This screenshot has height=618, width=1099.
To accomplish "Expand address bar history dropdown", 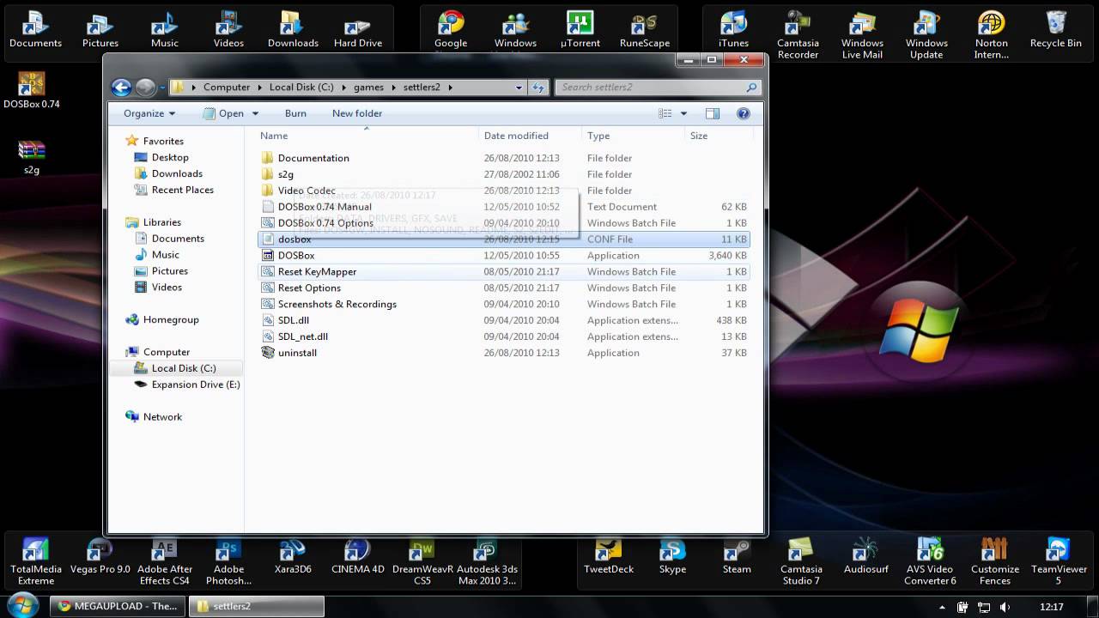I will (519, 87).
